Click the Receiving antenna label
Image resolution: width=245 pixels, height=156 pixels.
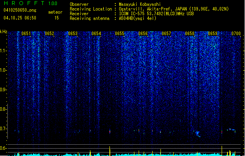point(90,18)
